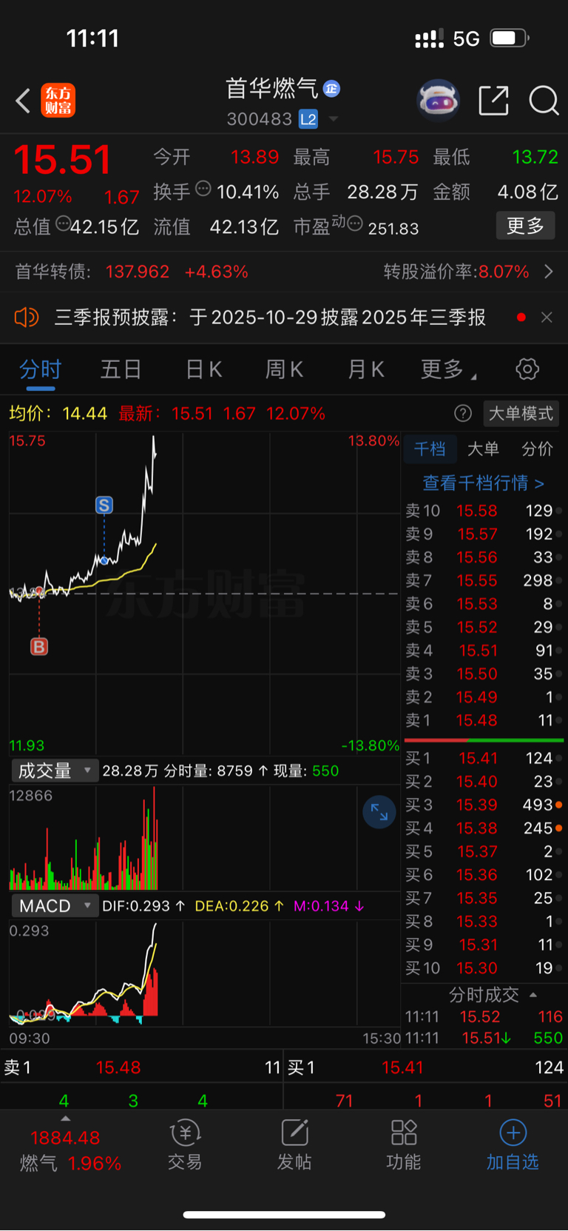Open chart settings gear icon
The height and width of the screenshot is (1231, 568).
[527, 369]
